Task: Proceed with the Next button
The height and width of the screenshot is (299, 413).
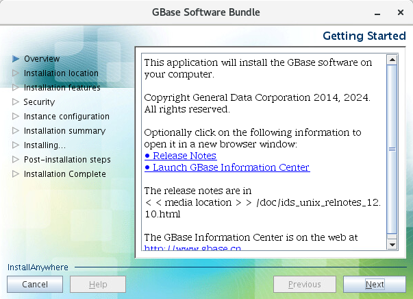Action: coord(375,284)
